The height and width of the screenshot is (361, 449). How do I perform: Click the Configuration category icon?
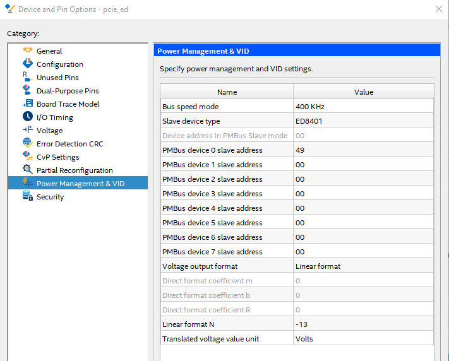(27, 64)
